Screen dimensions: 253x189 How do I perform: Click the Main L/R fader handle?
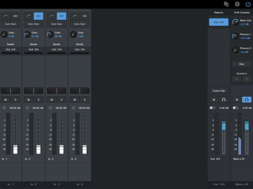[x=247, y=126]
